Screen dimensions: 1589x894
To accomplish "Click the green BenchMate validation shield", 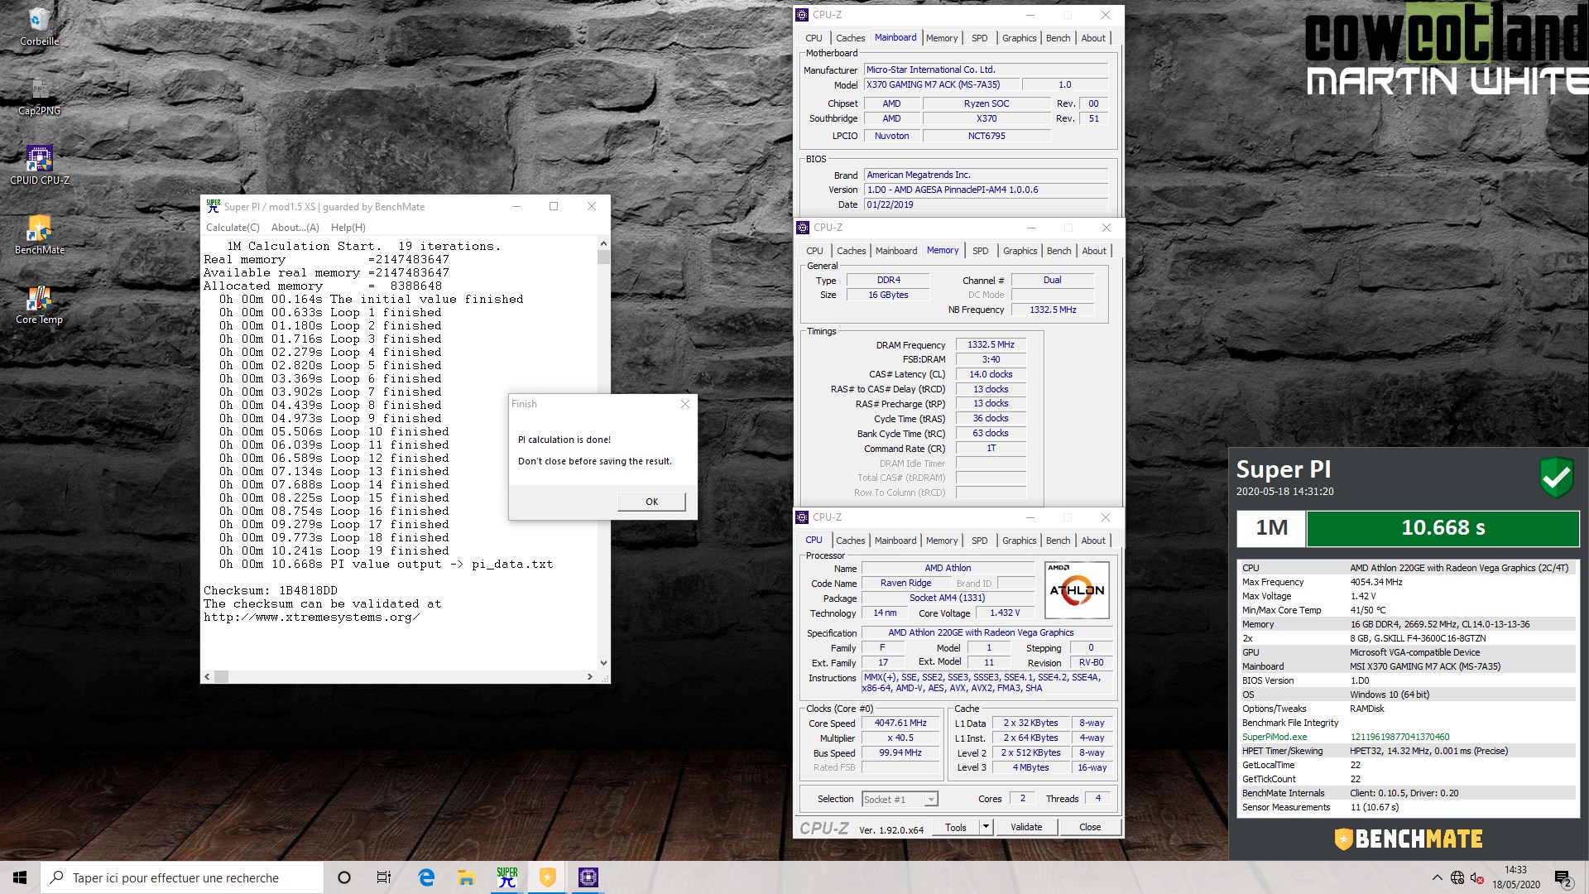I will 1556,478.
